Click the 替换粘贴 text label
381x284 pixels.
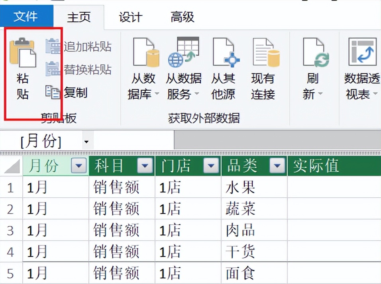(x=87, y=69)
